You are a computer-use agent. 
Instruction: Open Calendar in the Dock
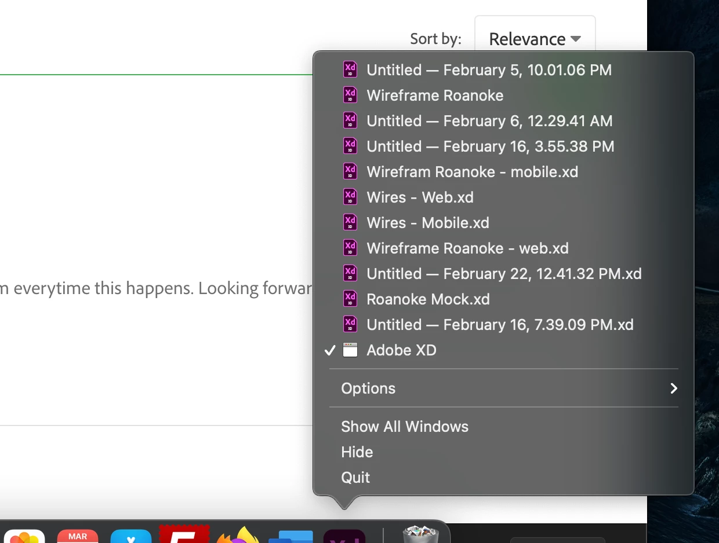point(78,536)
